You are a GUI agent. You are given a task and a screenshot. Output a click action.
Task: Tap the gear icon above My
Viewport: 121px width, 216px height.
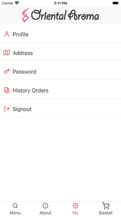coord(76,206)
